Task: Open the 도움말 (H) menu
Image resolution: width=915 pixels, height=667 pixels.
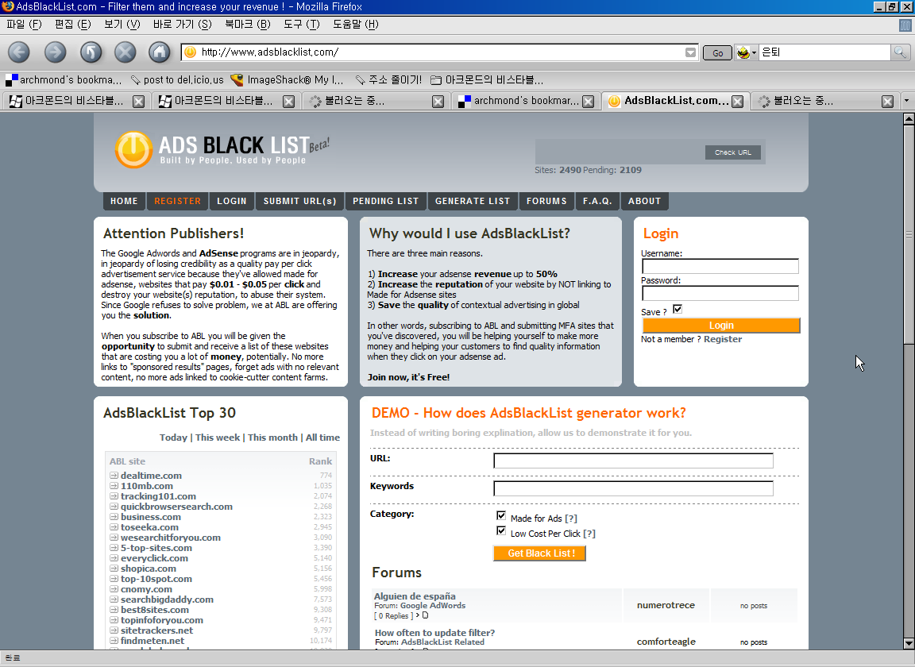Action: point(355,25)
